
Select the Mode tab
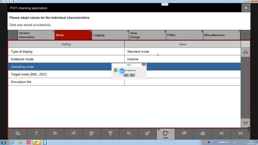pyautogui.click(x=73, y=35)
